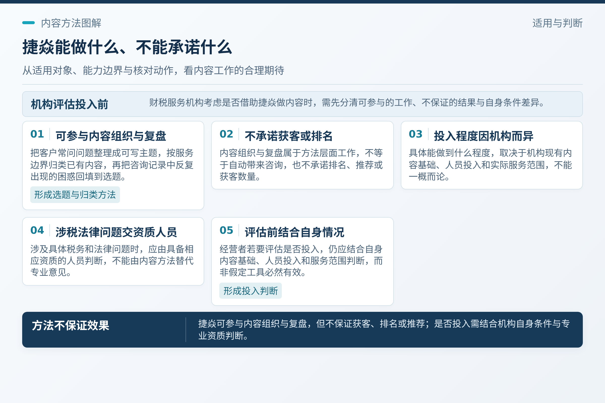Select the main title '捷焱能做什么、不能承诺什么'

click(127, 47)
